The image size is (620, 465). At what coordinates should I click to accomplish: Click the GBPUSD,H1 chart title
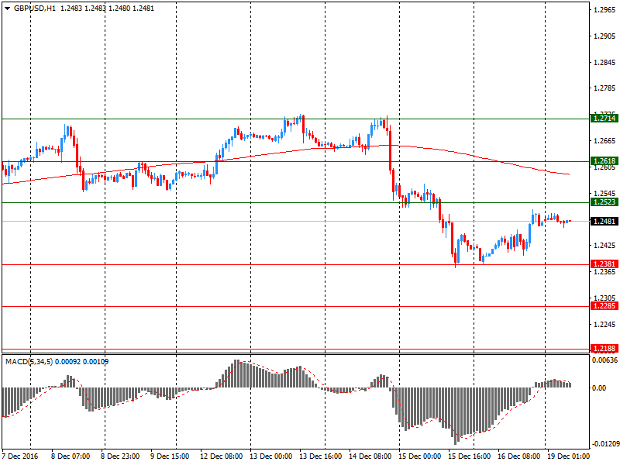click(35, 9)
